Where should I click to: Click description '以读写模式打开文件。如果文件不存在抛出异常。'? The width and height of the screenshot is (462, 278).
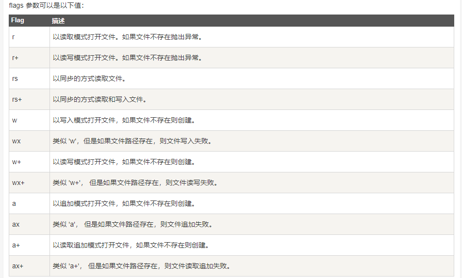click(128, 58)
